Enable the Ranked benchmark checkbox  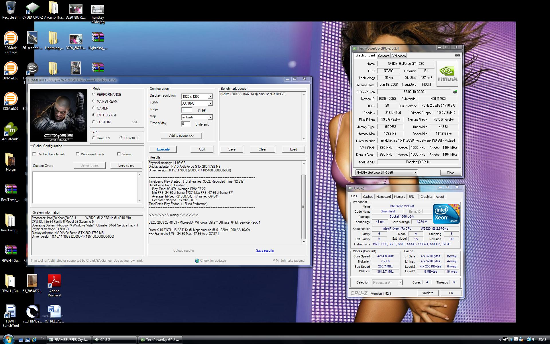[x=34, y=154]
